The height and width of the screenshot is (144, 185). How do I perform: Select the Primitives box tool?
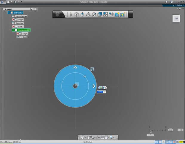pos(76,14)
